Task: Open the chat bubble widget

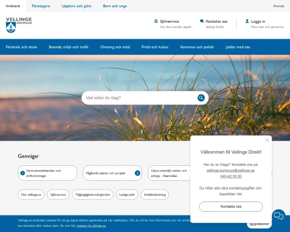Action: pos(278,216)
